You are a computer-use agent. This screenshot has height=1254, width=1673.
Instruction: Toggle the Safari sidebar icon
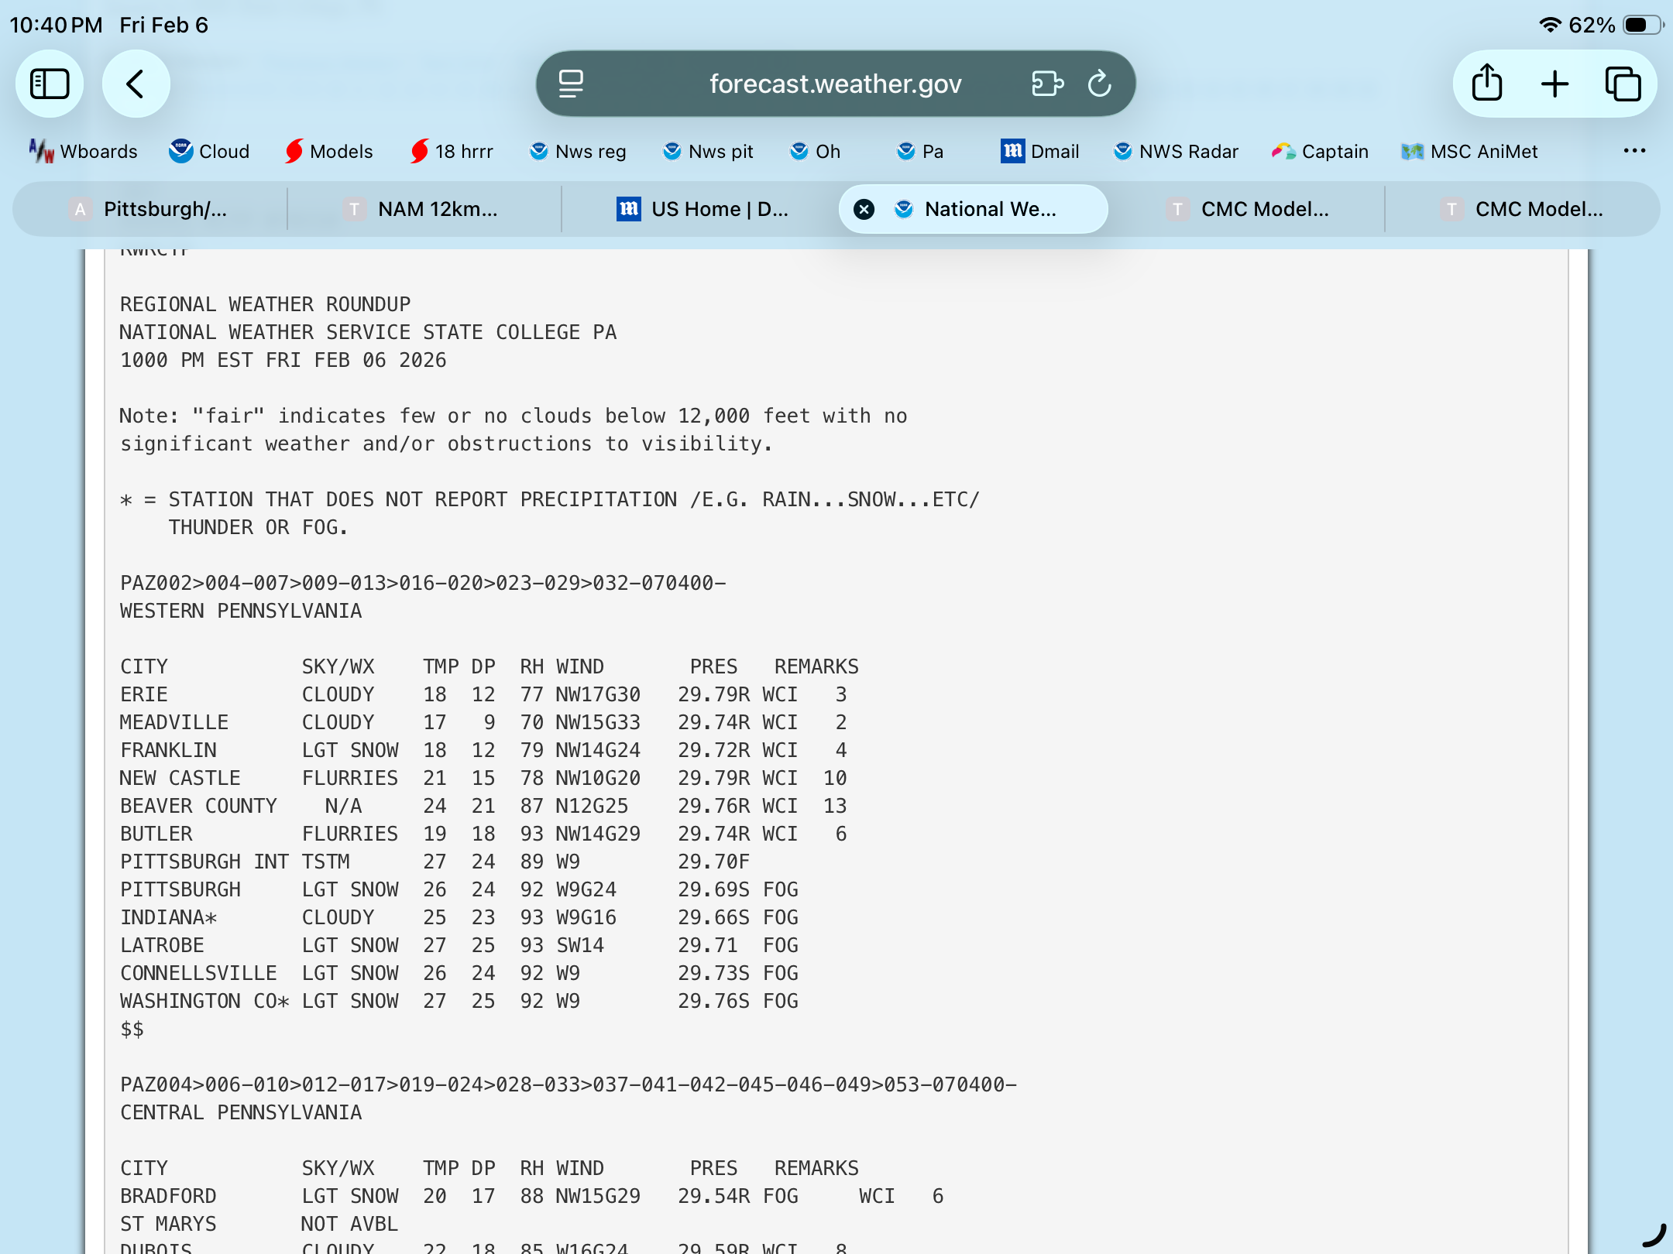click(x=50, y=84)
